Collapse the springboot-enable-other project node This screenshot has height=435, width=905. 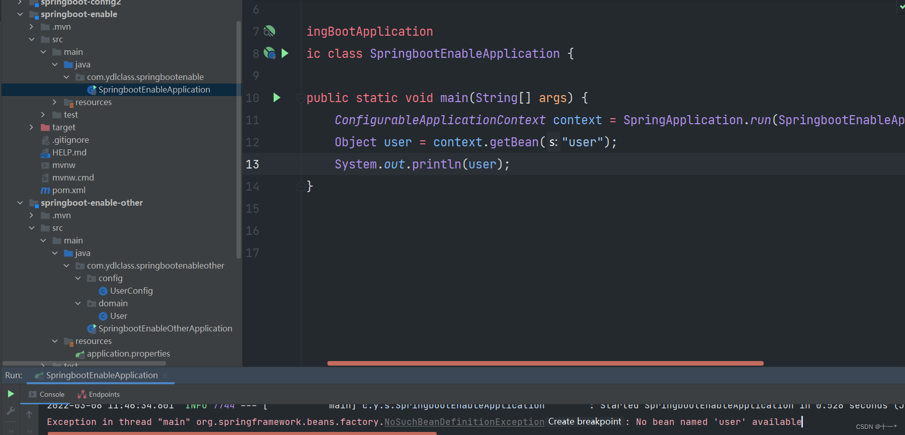[20, 203]
